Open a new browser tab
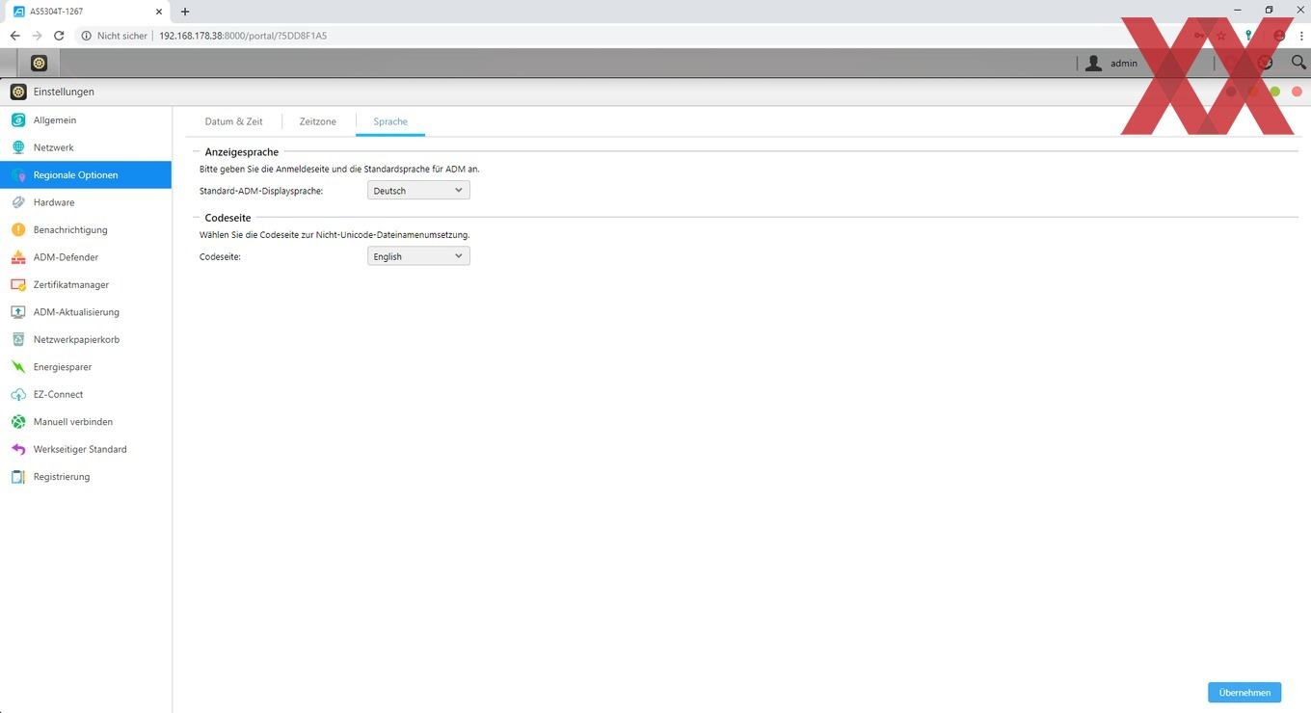 pyautogui.click(x=185, y=12)
